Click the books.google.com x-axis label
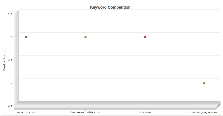Screen dimensions: 223x116 coord(204,112)
